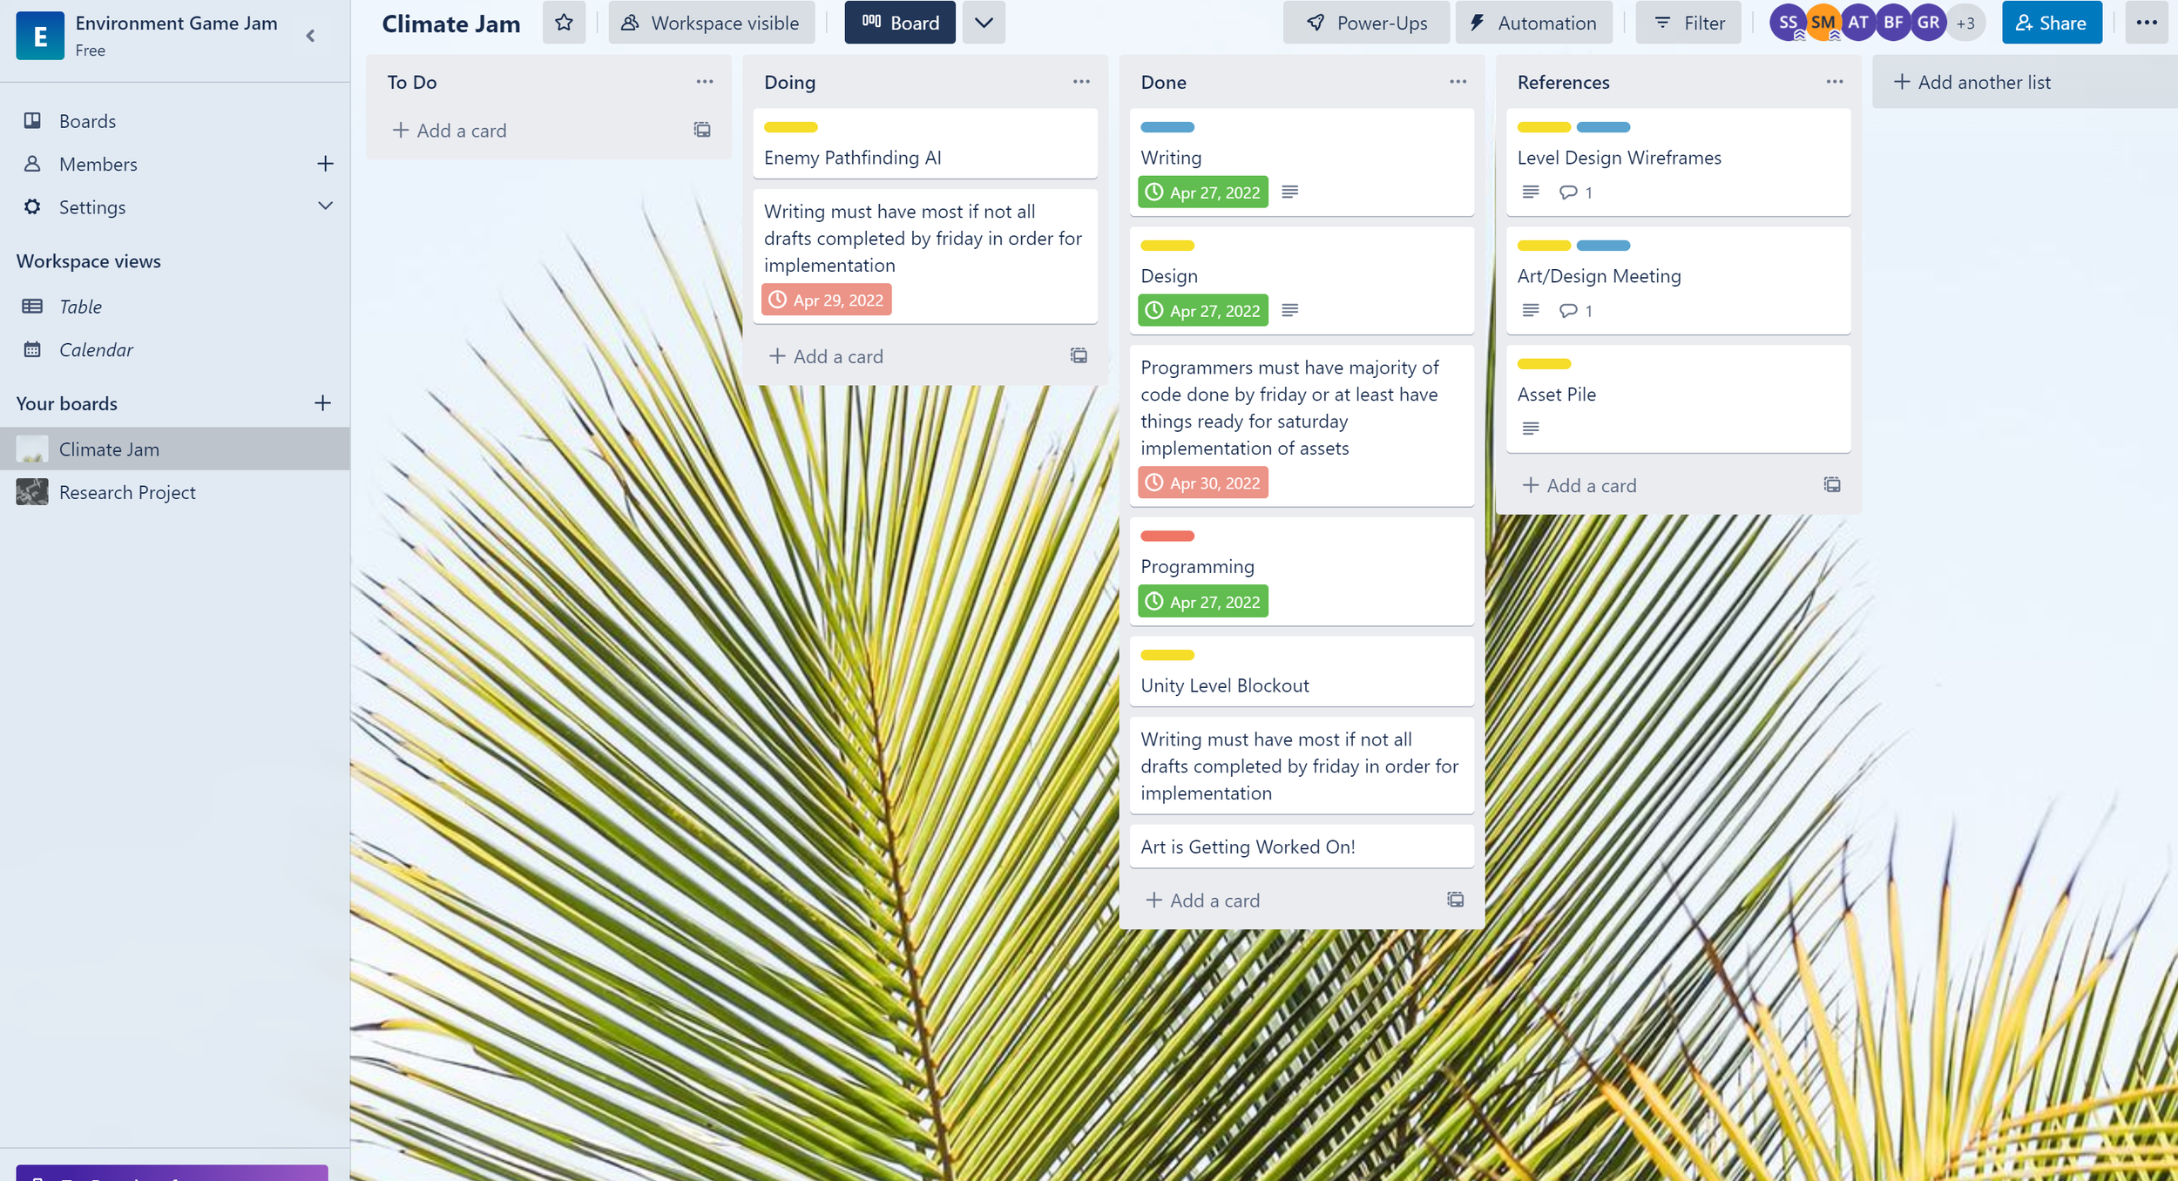Open views dropdown next to Board button
The width and height of the screenshot is (2178, 1181).
(x=984, y=23)
